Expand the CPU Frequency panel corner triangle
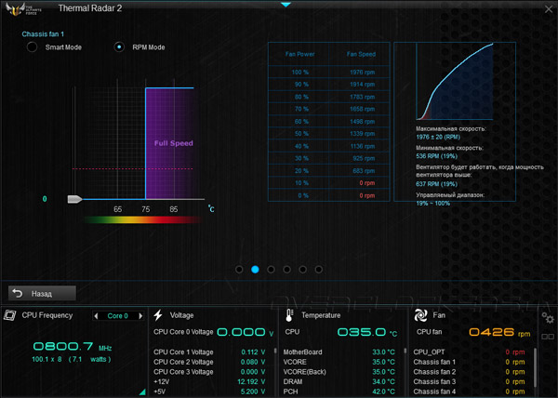Viewport: 558px width, 398px height. click(x=142, y=391)
